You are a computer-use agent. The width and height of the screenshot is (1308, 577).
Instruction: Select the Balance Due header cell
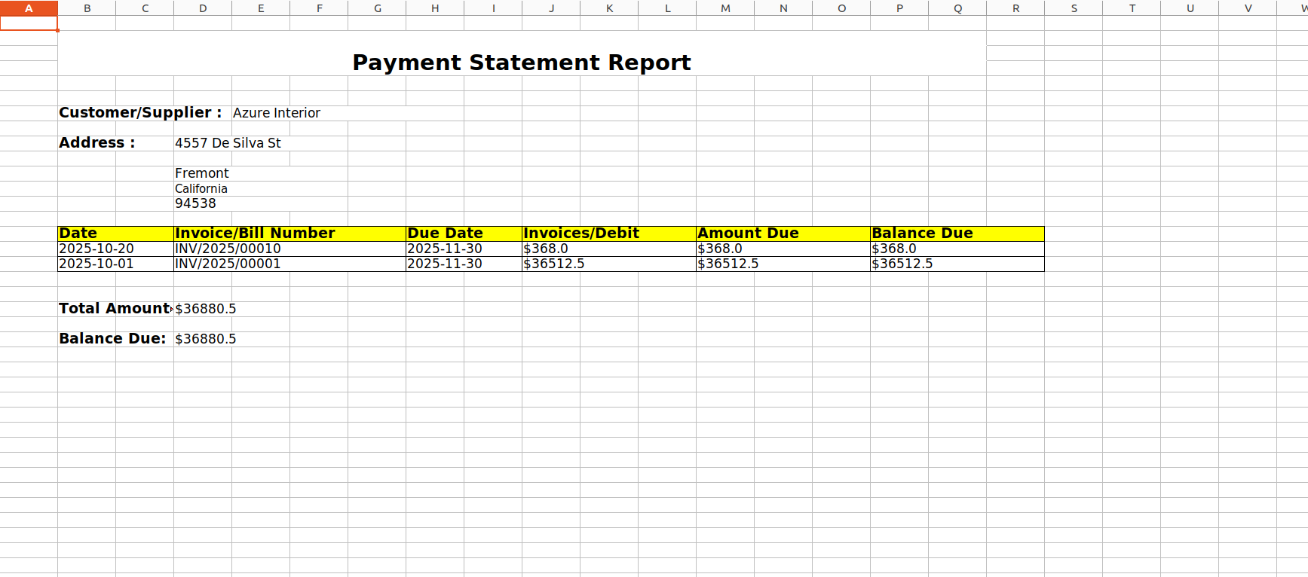(957, 234)
